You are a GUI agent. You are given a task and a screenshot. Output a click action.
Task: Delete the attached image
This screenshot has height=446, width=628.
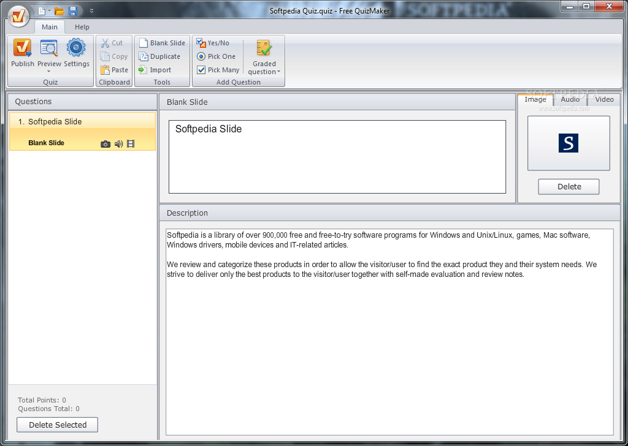click(x=569, y=186)
